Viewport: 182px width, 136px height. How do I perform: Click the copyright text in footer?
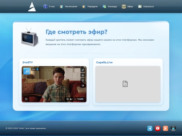[26, 128]
